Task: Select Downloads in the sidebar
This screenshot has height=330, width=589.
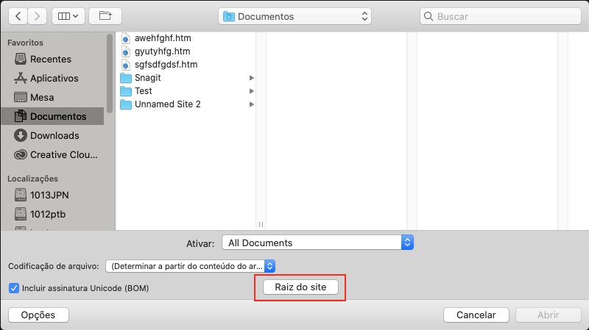Action: [x=52, y=136]
